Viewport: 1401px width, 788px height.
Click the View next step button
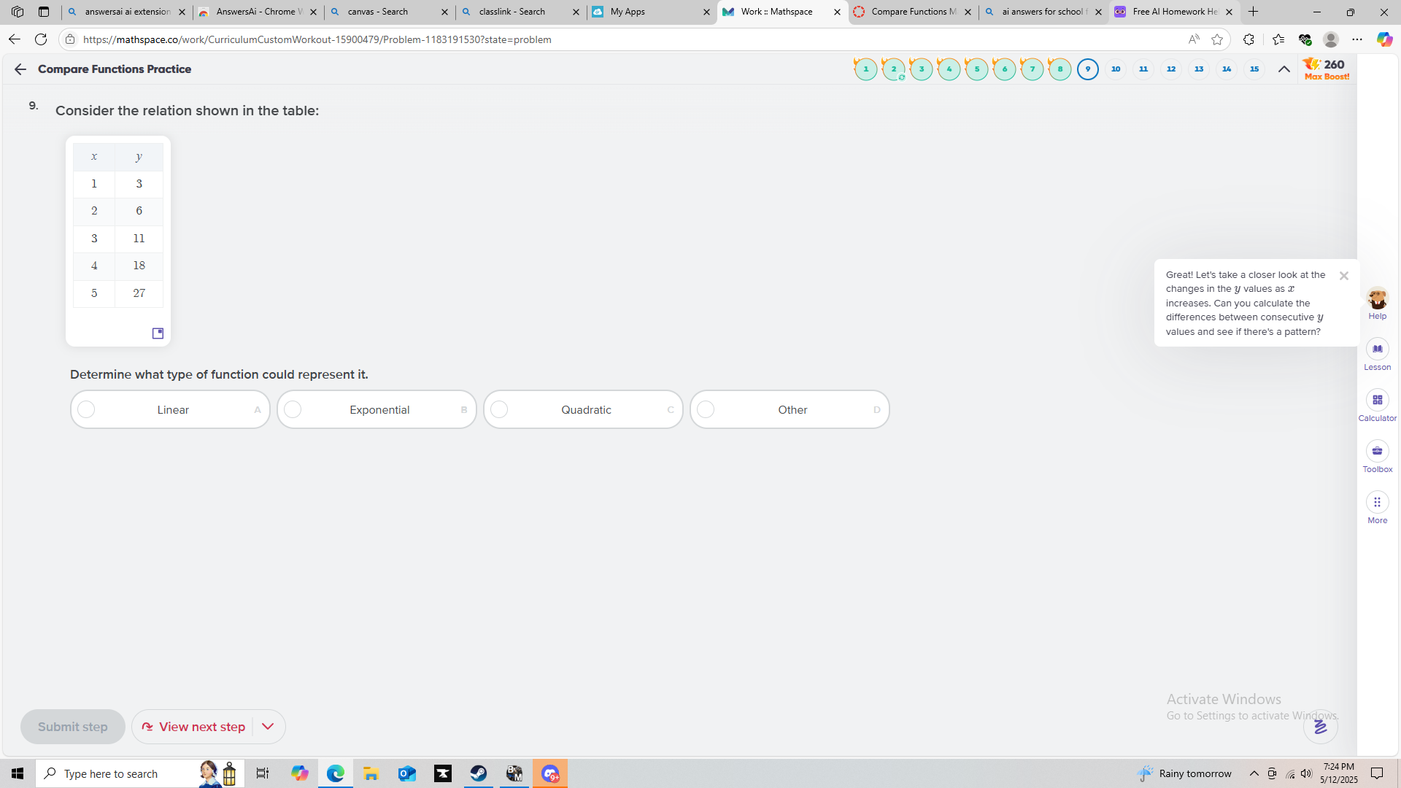[x=194, y=727]
